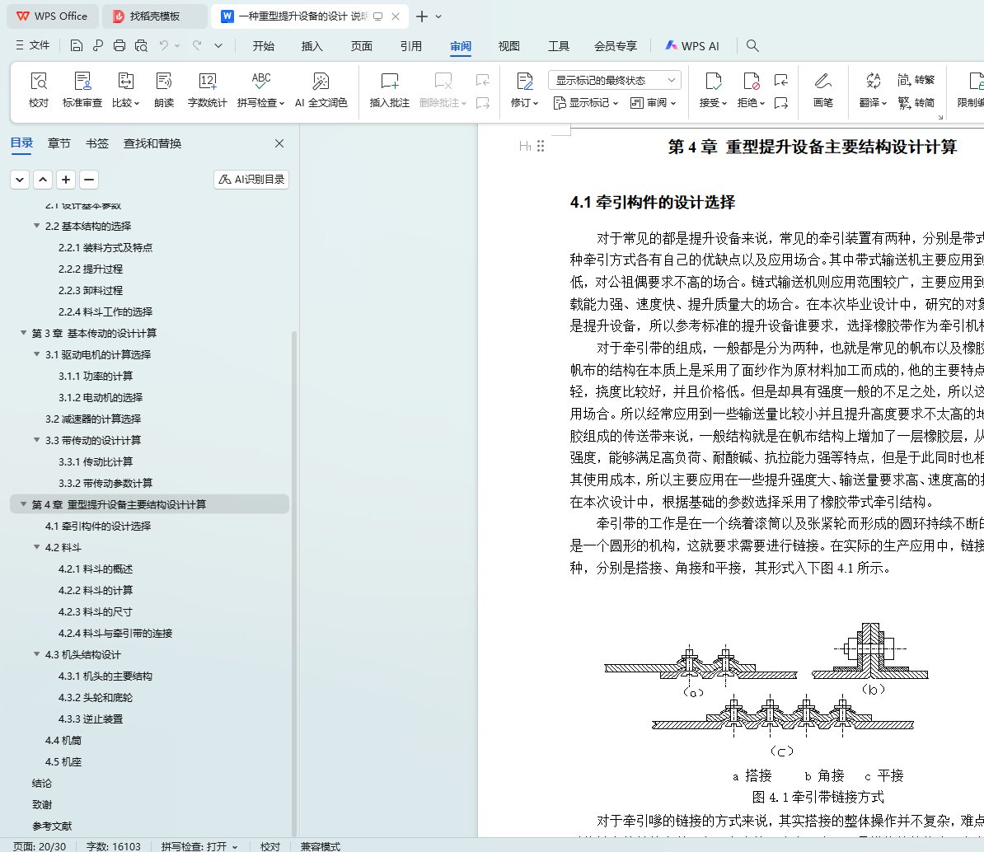Image resolution: width=984 pixels, height=852 pixels.
Task: Open 标准审查 standard review tool
Action: point(82,90)
